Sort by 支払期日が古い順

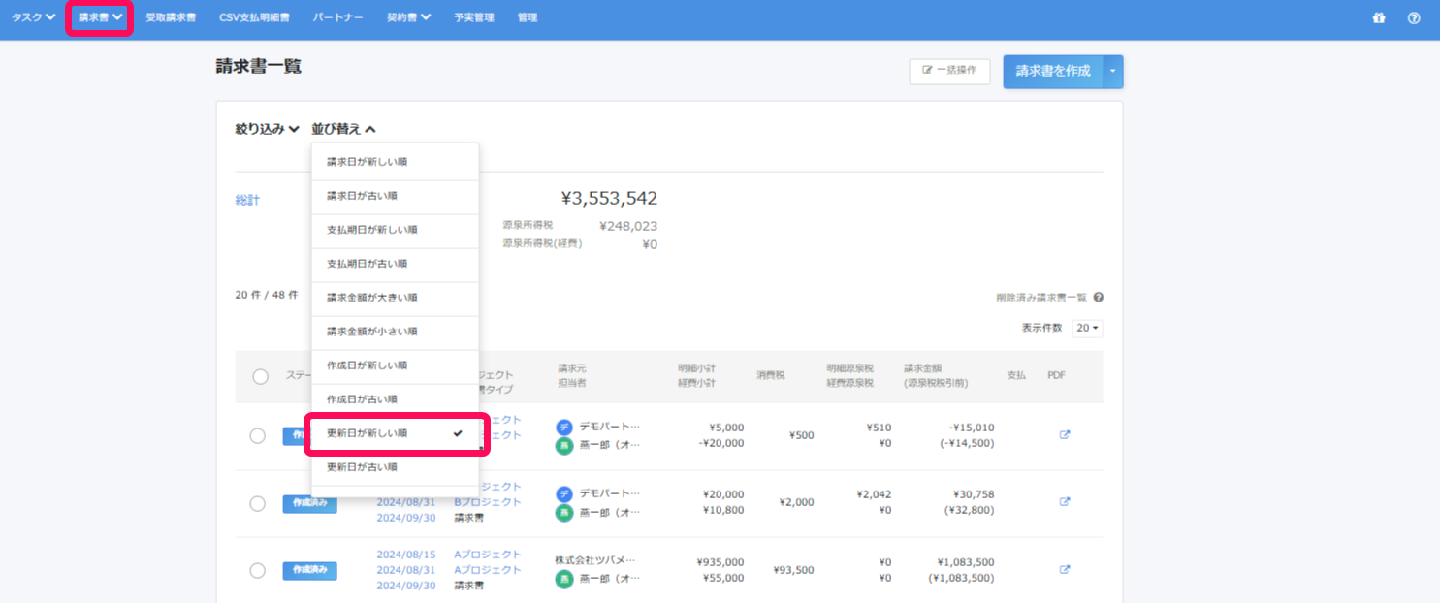click(x=395, y=264)
